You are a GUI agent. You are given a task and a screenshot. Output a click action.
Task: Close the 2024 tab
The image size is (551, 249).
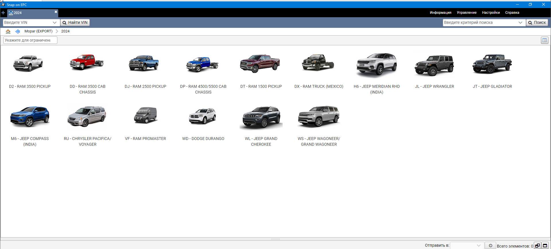point(56,12)
